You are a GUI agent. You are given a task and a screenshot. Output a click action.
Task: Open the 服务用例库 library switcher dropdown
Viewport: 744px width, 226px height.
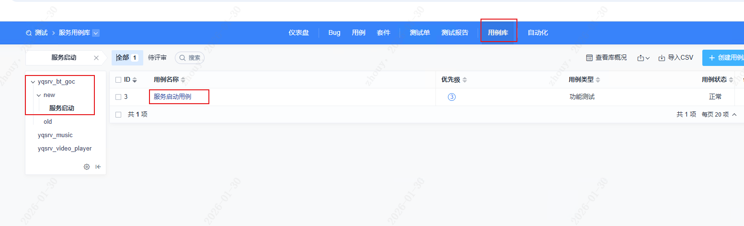tap(96, 33)
